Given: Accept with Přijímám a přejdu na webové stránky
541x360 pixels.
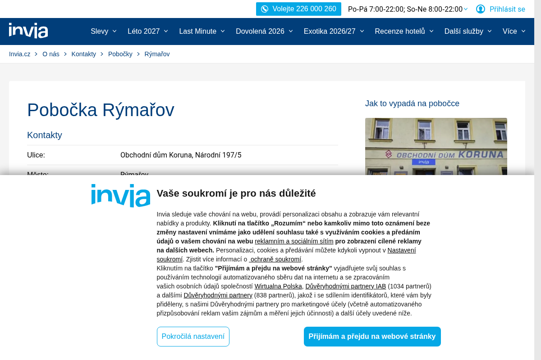Looking at the screenshot, I should (372, 337).
